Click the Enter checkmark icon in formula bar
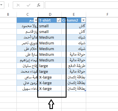 [x=28, y=5]
